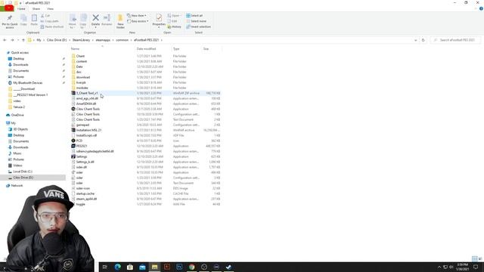Open Quick access in navigation pane
The height and width of the screenshot is (272, 484).
click(20, 53)
